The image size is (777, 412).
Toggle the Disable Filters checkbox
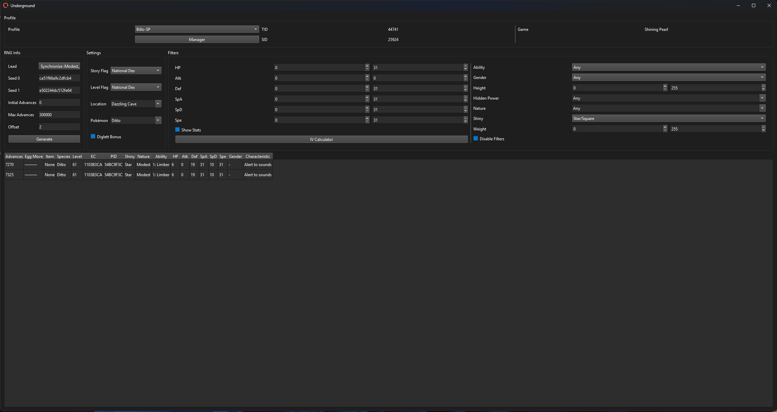coord(476,139)
